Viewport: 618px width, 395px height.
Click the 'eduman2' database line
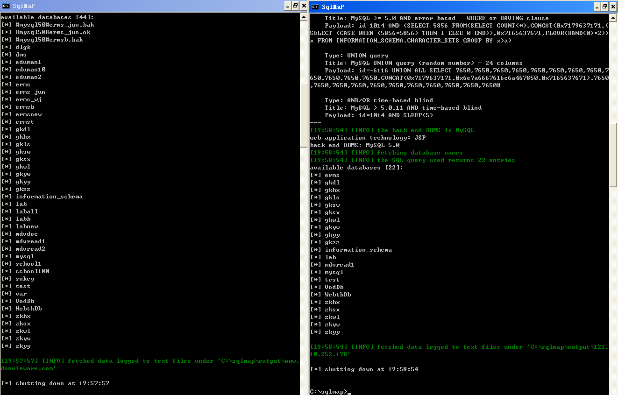tap(28, 77)
